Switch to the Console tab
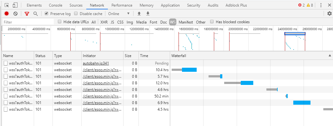This screenshot has height=126, width=333. (55, 5)
